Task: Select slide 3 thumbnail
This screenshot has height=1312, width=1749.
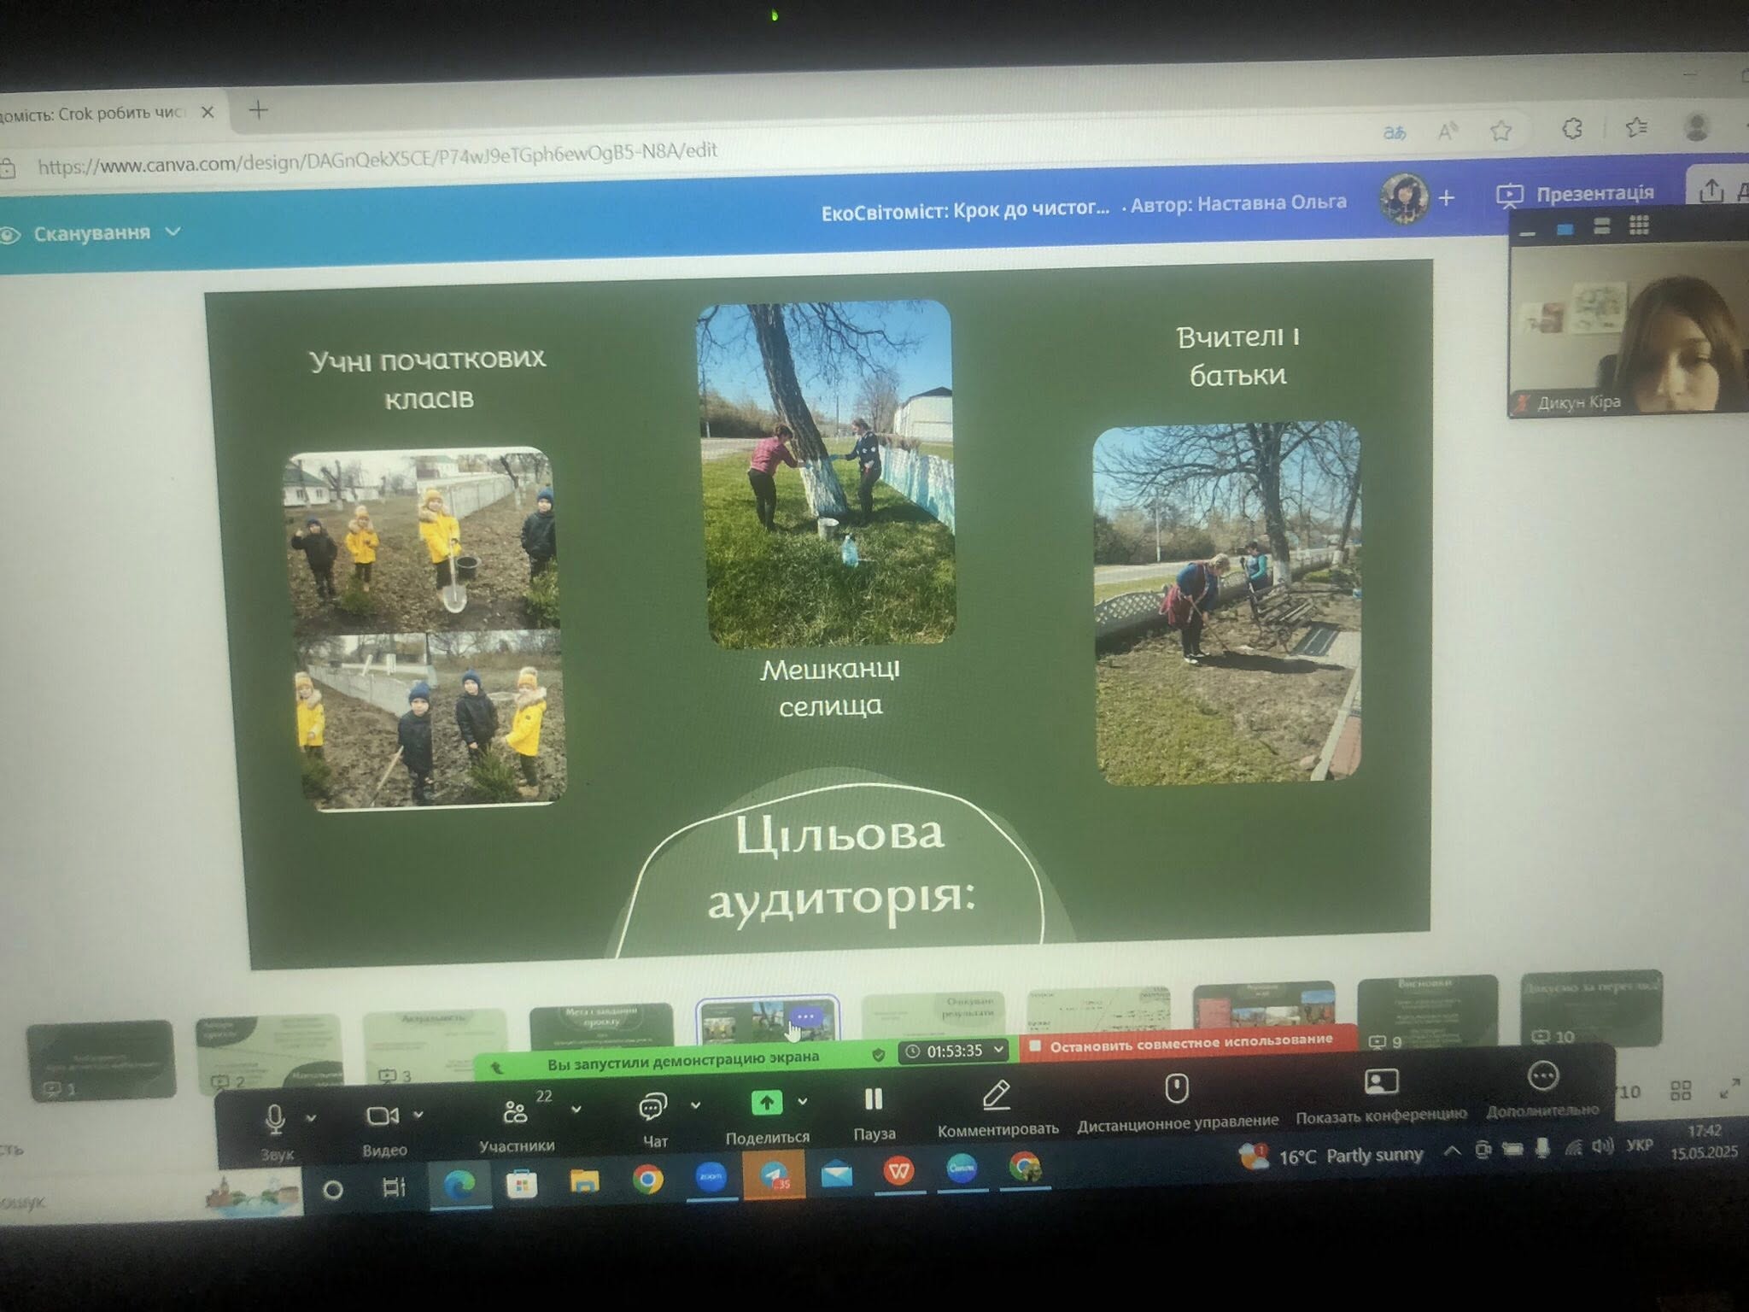Action: point(435,1048)
